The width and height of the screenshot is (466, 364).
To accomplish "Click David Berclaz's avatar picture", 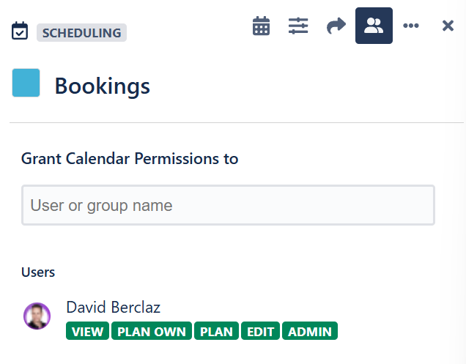I will 37,316.
